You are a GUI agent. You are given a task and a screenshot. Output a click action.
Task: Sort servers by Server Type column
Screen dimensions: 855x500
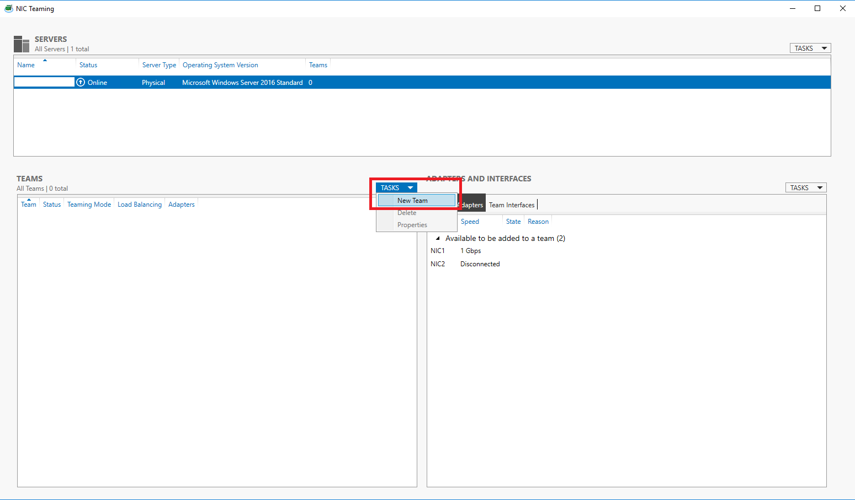159,64
